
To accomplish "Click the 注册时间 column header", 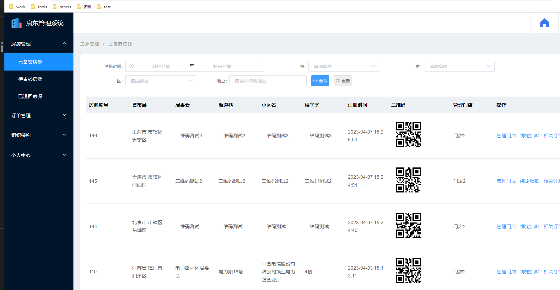I will (x=358, y=105).
